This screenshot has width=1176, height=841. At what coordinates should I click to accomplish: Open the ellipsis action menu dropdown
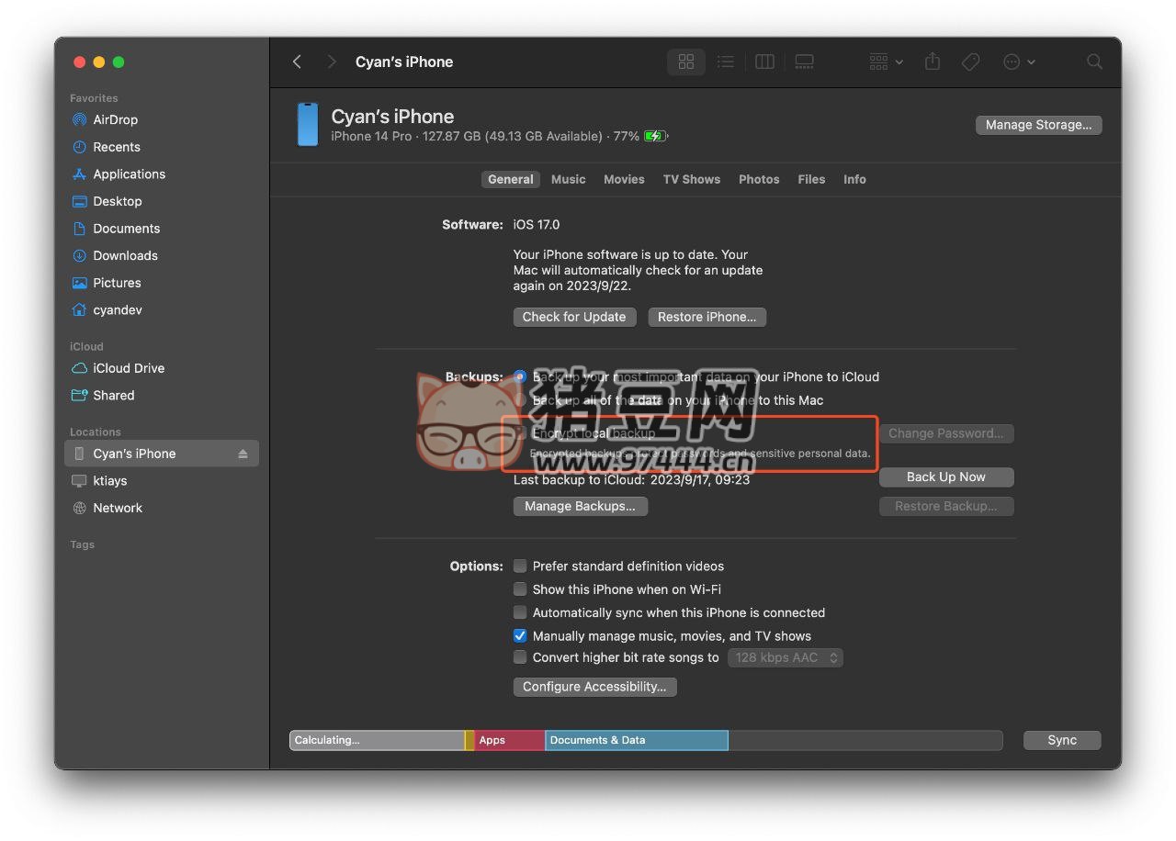point(1018,62)
